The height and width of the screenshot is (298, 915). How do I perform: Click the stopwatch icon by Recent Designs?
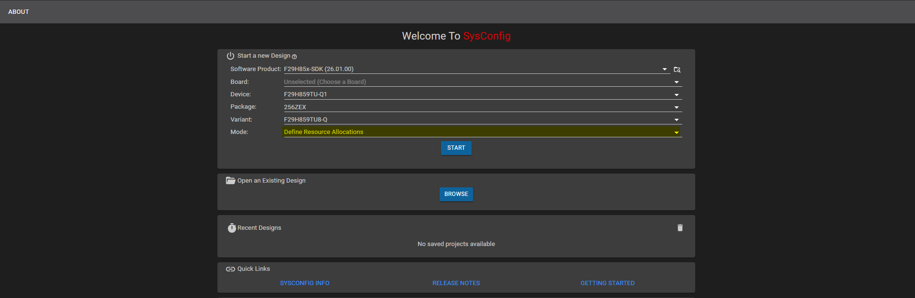(x=232, y=228)
